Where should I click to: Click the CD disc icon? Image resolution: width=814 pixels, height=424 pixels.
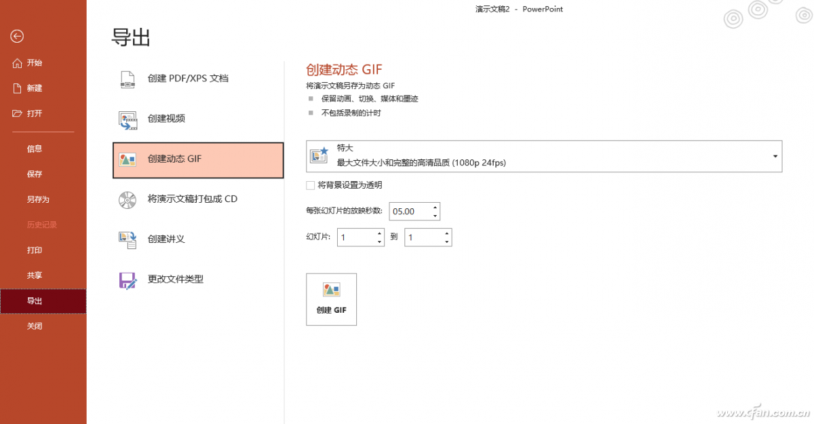(128, 199)
